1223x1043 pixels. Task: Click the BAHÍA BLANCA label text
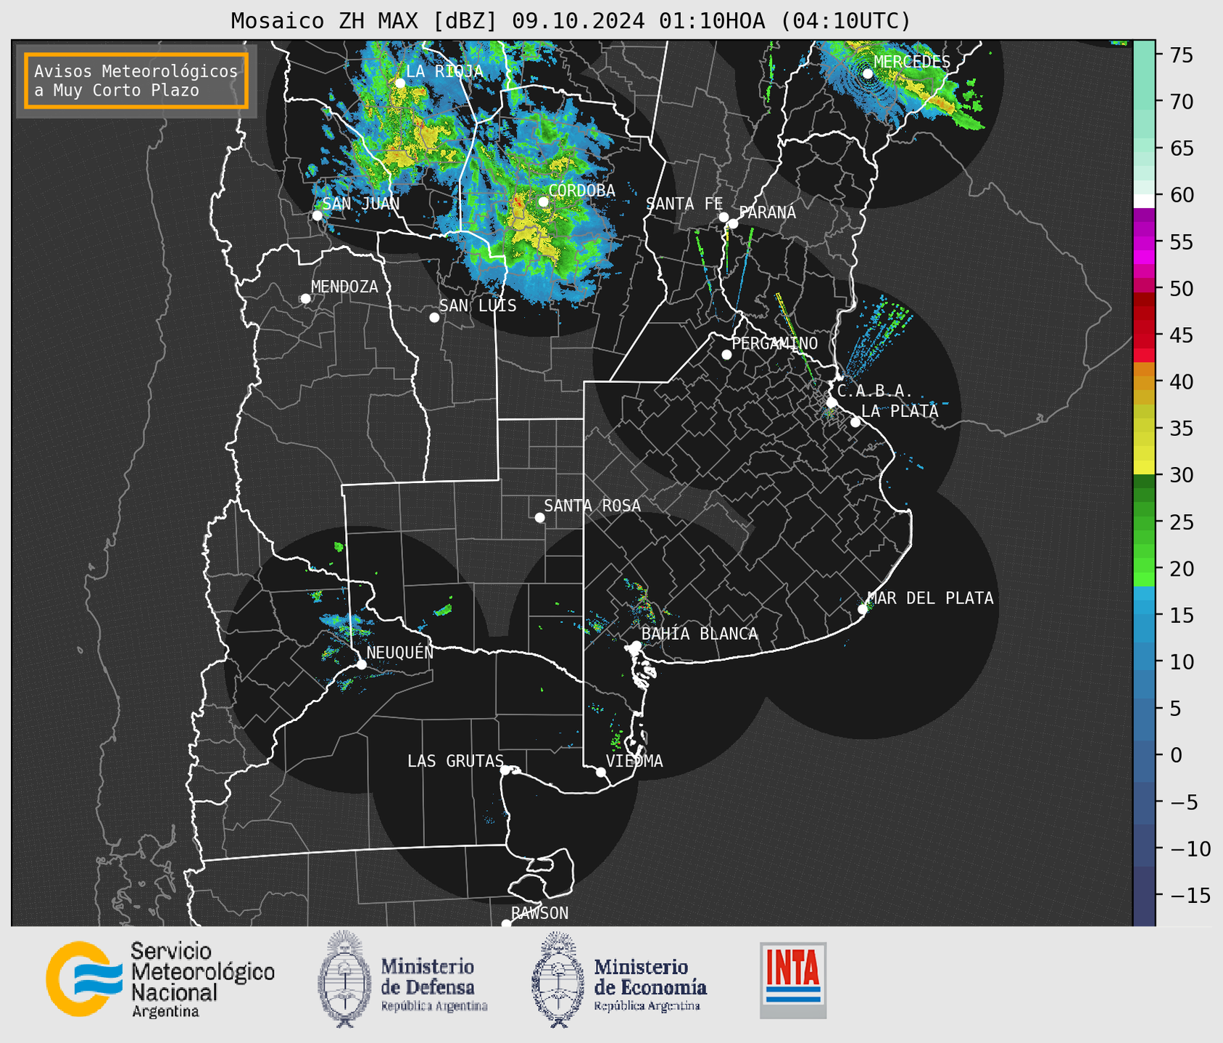700,634
